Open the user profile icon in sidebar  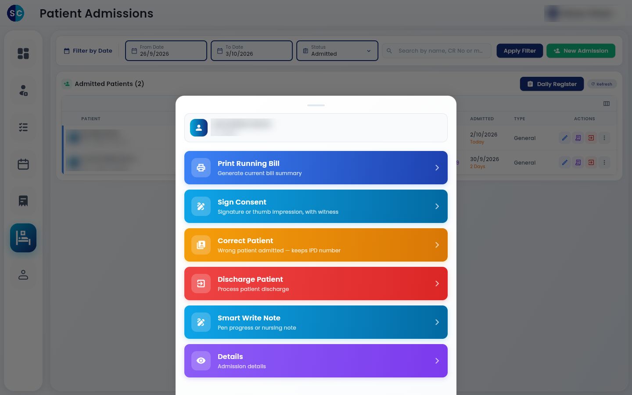pyautogui.click(x=23, y=275)
